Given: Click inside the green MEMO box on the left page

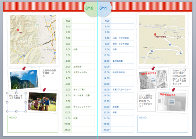Looking at the screenshot, I should coord(33,125).
